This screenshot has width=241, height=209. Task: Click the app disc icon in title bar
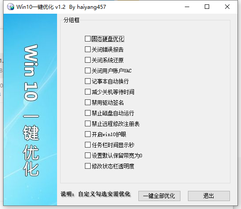[11, 7]
